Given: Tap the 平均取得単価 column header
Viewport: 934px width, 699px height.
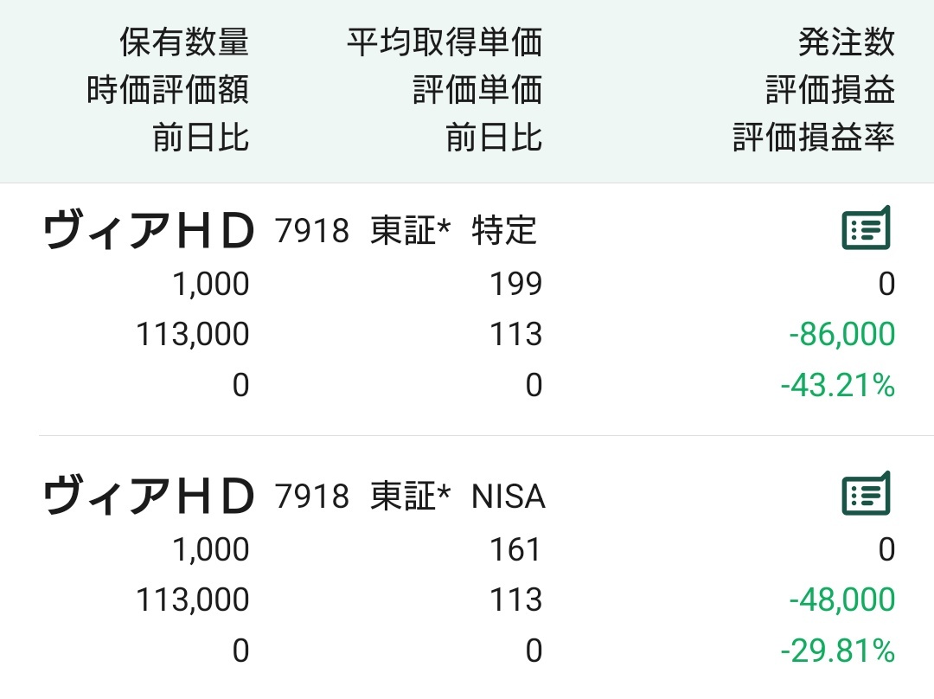Looking at the screenshot, I should pos(445,42).
